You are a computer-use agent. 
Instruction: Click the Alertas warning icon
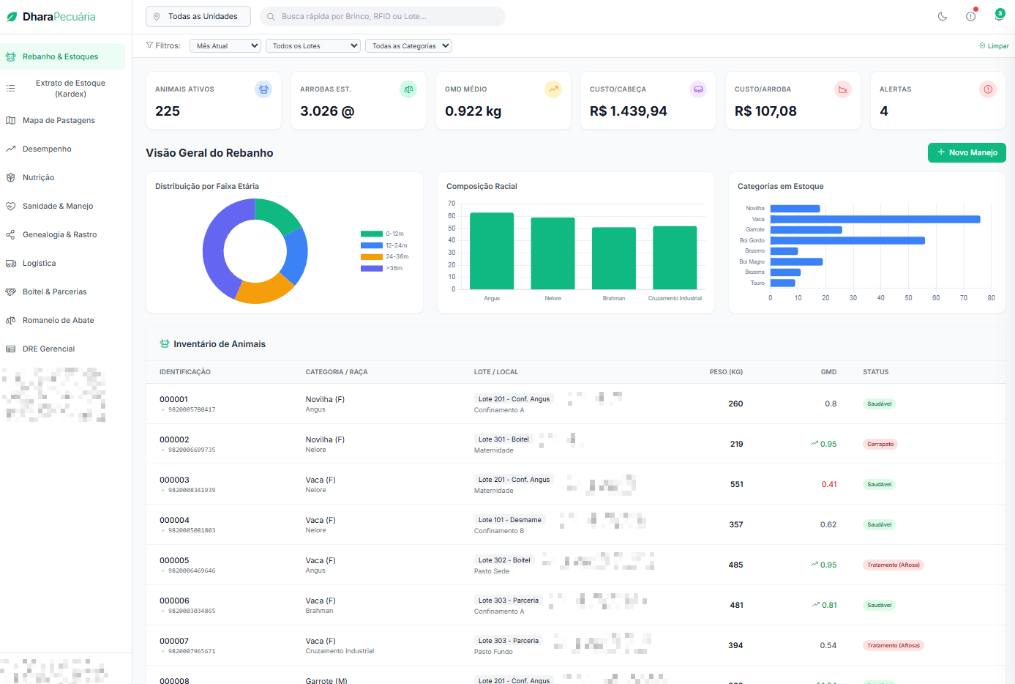[988, 89]
